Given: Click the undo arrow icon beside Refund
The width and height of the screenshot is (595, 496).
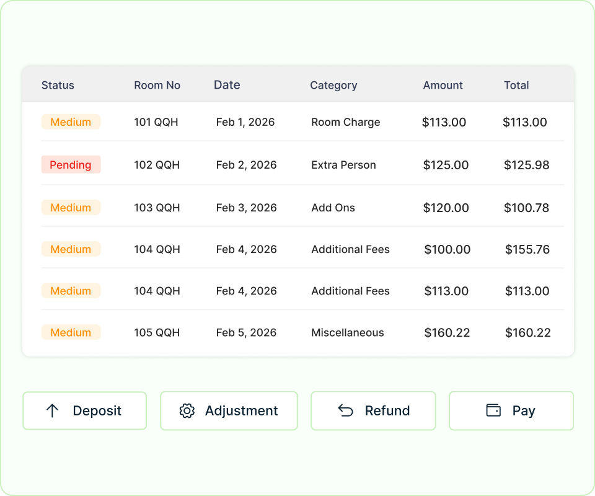Looking at the screenshot, I should [346, 410].
